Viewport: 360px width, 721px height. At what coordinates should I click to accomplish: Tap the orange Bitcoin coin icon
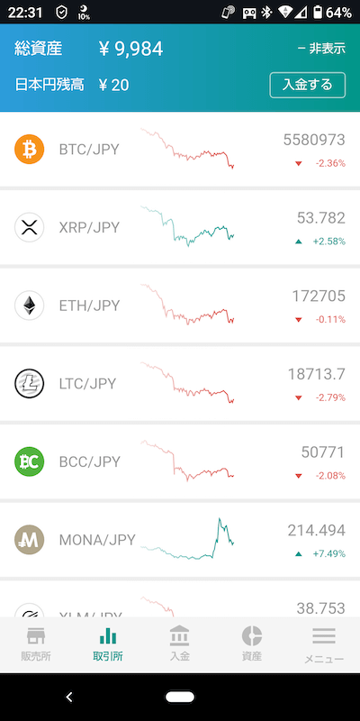click(30, 149)
